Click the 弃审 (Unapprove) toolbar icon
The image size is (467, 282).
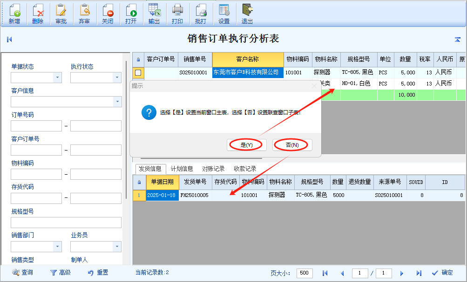(x=84, y=14)
